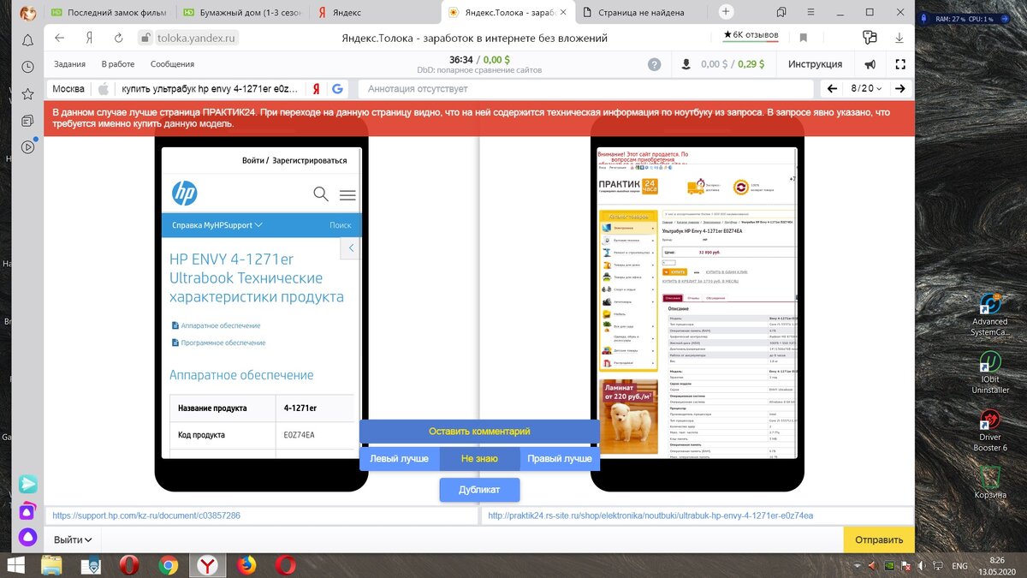
Task: Open the browser hamburger menu
Action: pyautogui.click(x=810, y=13)
